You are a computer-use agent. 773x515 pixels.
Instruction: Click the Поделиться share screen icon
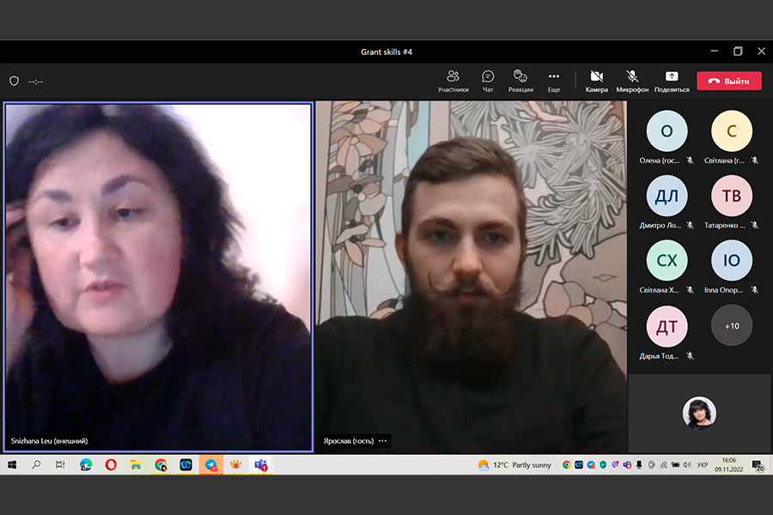[672, 76]
